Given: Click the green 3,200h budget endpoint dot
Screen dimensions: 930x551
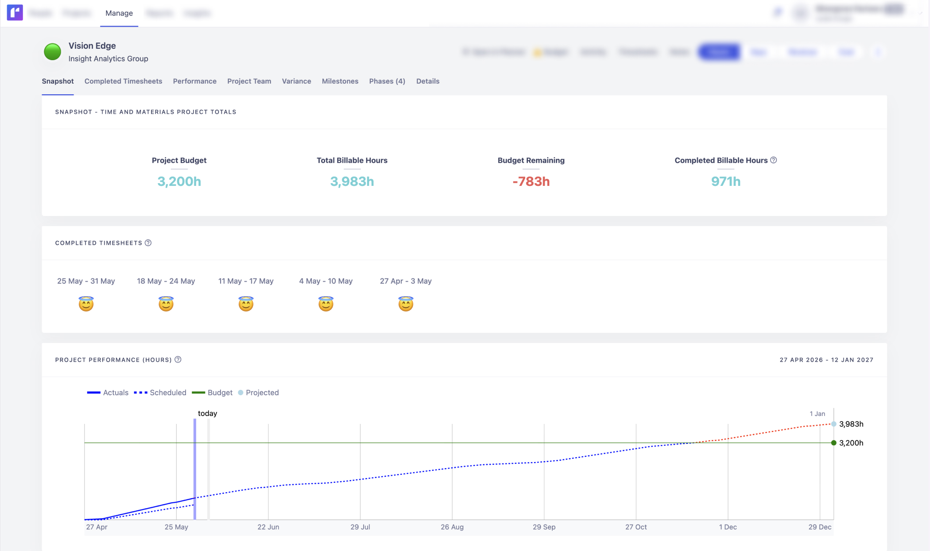Looking at the screenshot, I should point(834,443).
